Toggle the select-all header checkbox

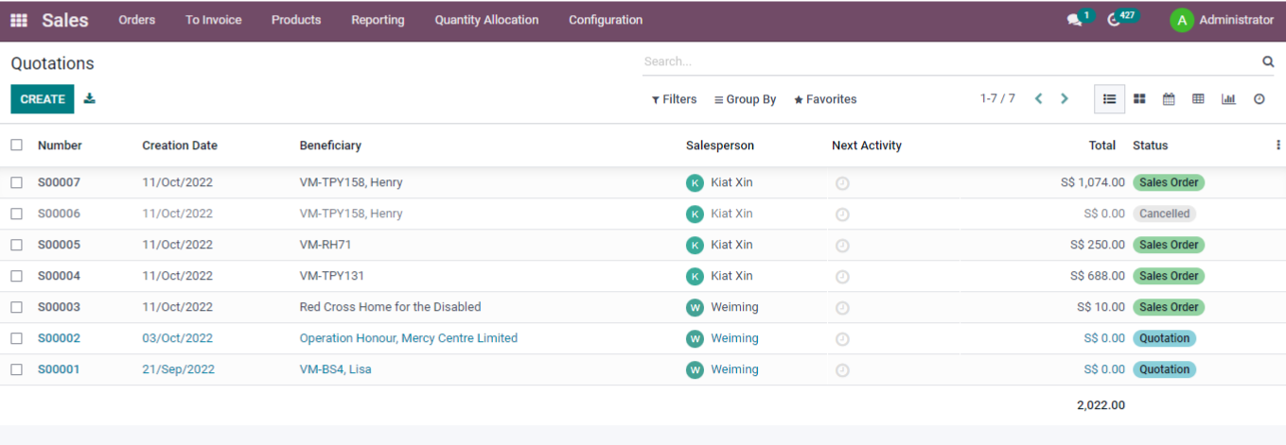coord(16,145)
